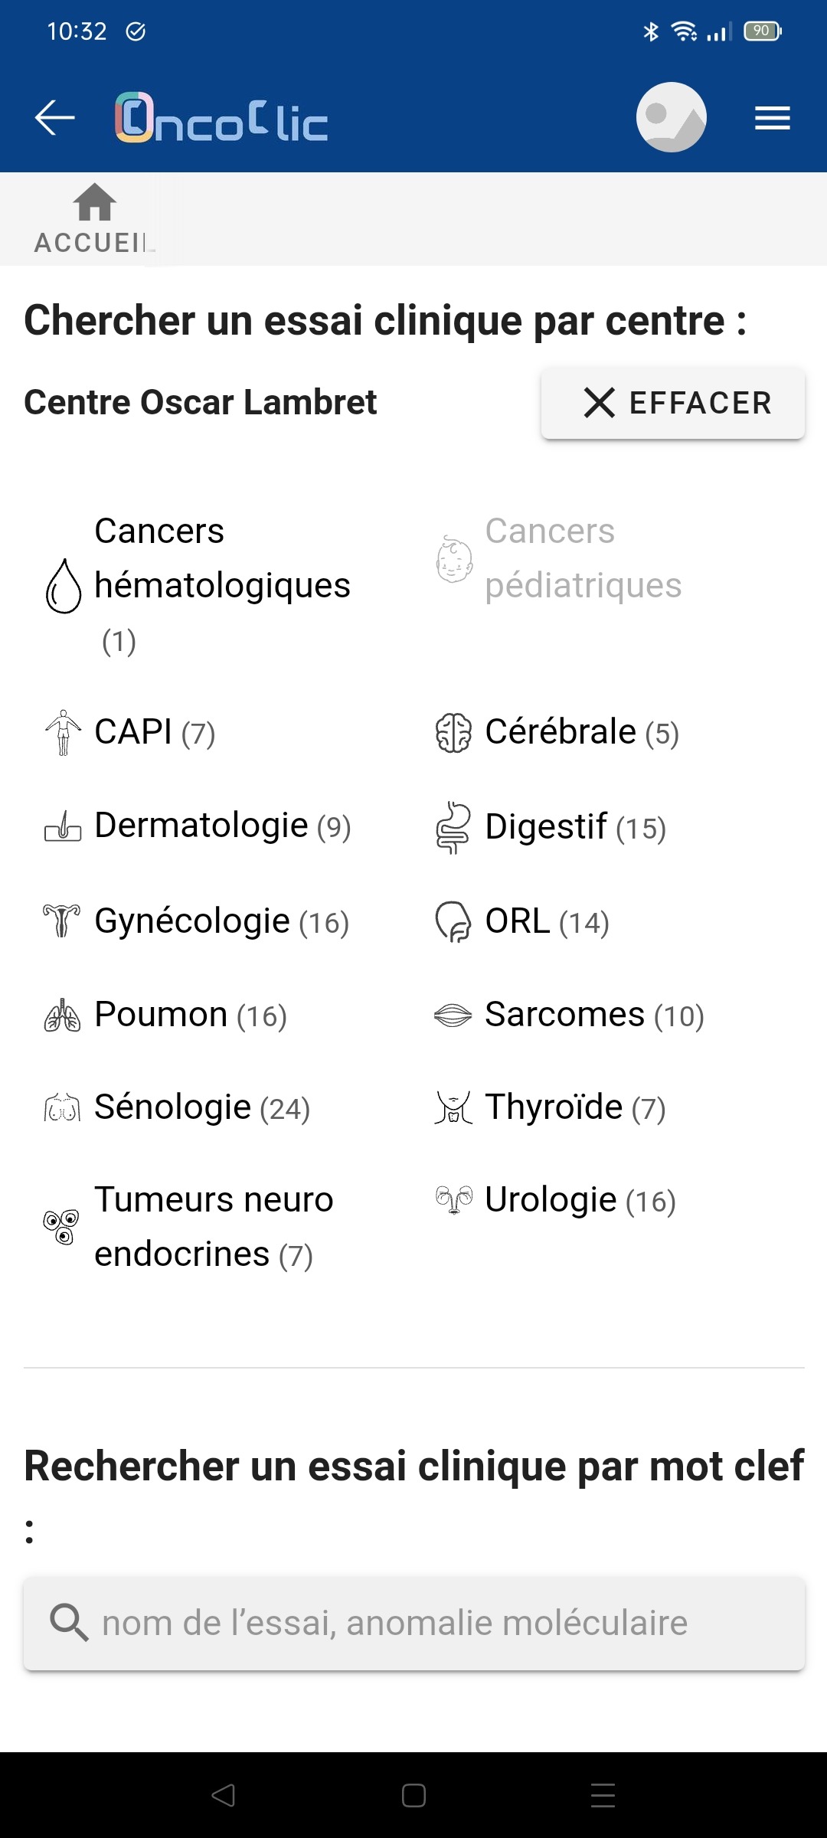This screenshot has height=1838, width=827.
Task: Tap the Digestif intestine icon
Action: tap(453, 827)
